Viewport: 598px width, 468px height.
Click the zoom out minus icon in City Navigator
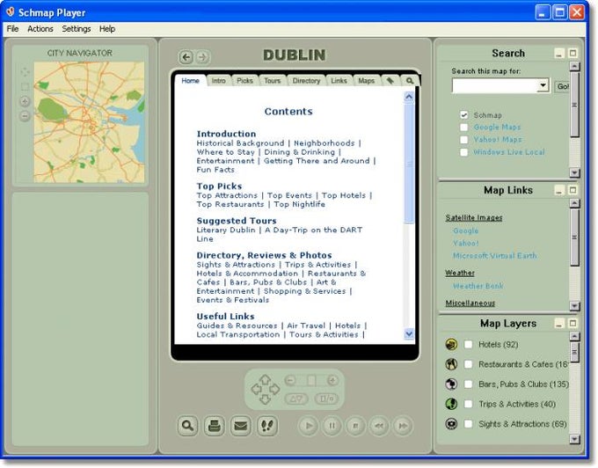25,115
